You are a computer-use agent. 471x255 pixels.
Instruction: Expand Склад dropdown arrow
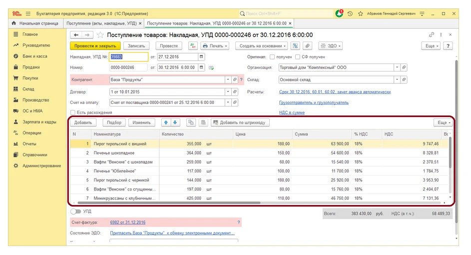[x=397, y=79]
